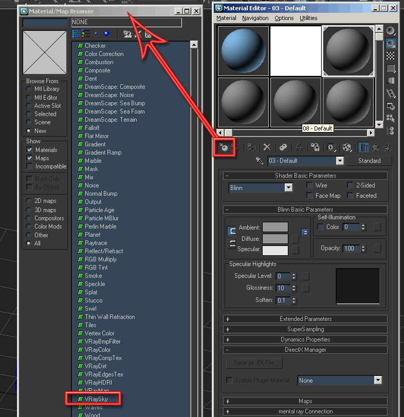Open the Utilities menu

tap(308, 18)
